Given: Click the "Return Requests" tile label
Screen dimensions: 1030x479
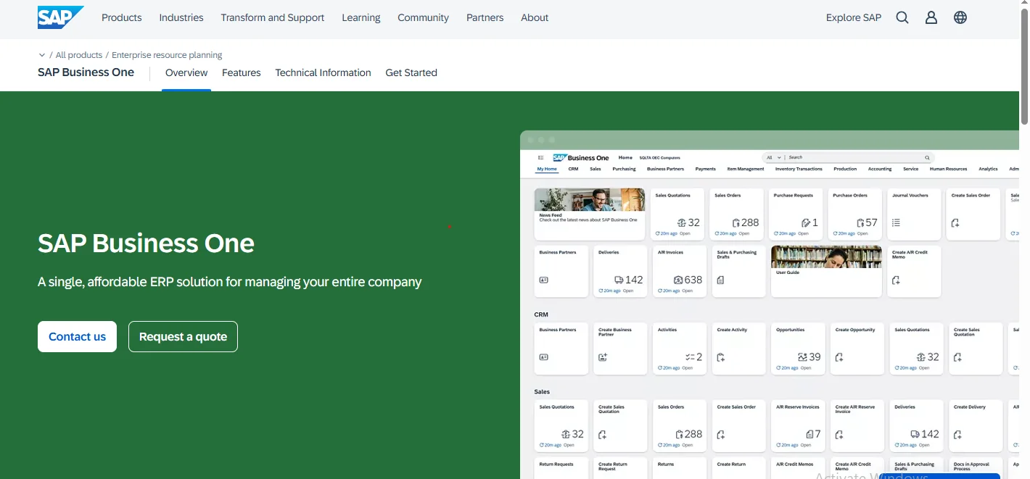Looking at the screenshot, I should [556, 465].
